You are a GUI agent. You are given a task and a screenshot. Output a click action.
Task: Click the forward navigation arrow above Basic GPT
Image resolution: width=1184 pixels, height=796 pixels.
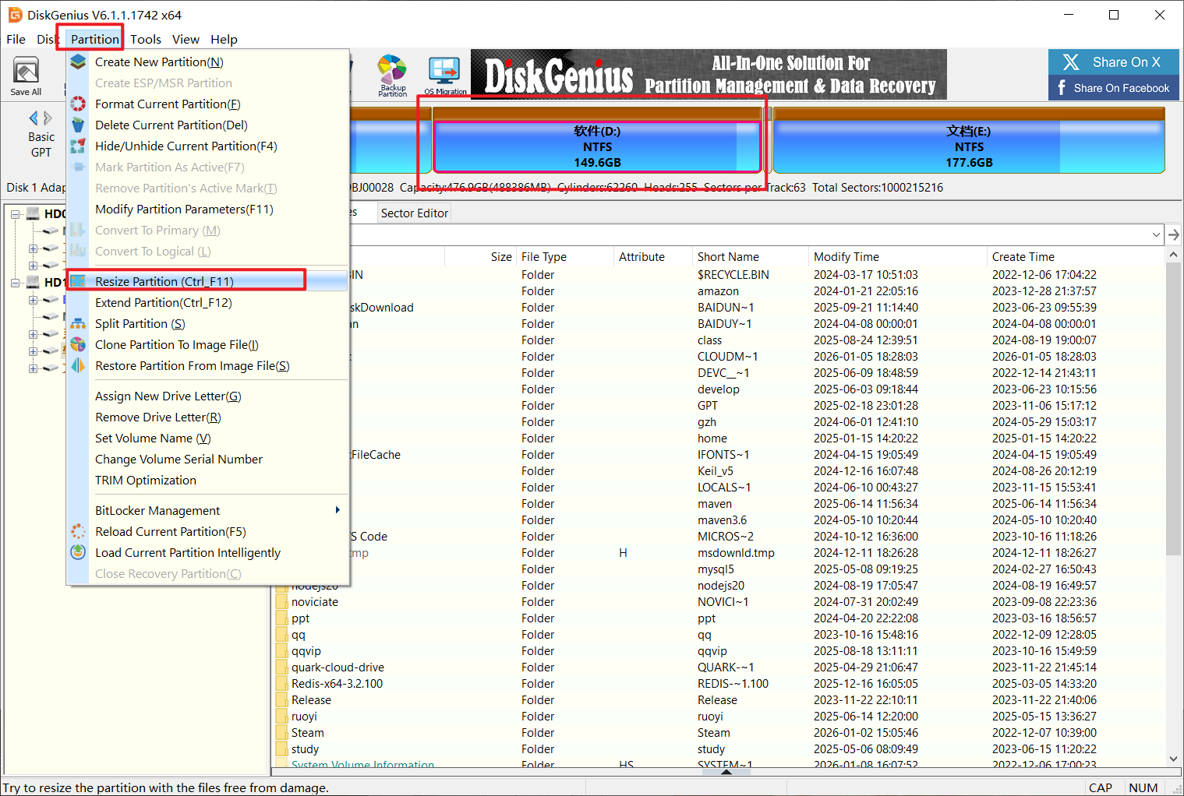tap(48, 118)
